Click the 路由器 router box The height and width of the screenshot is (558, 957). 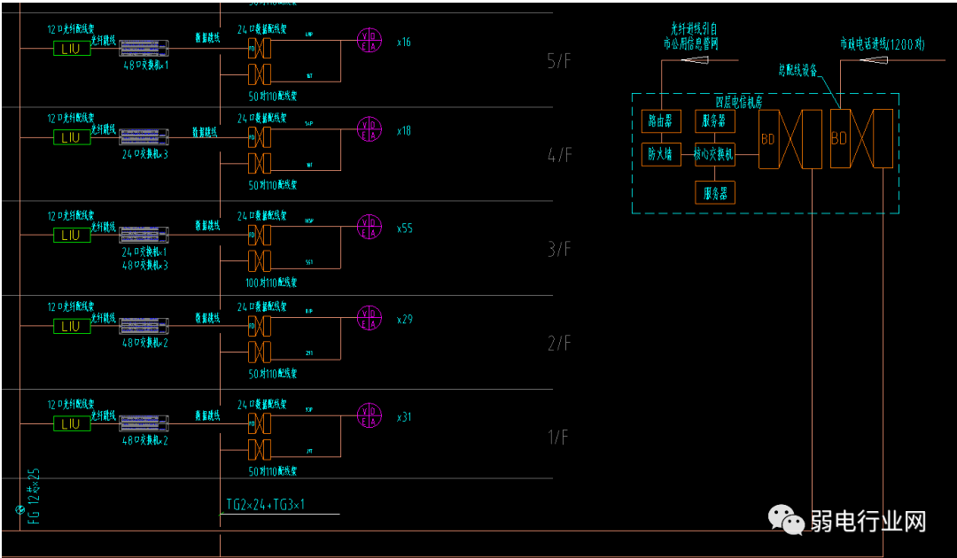point(660,121)
